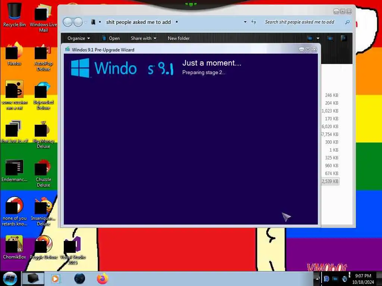Image resolution: width=382 pixels, height=286 pixels.
Task: Select the file sized 960 KB
Action: tap(332, 166)
